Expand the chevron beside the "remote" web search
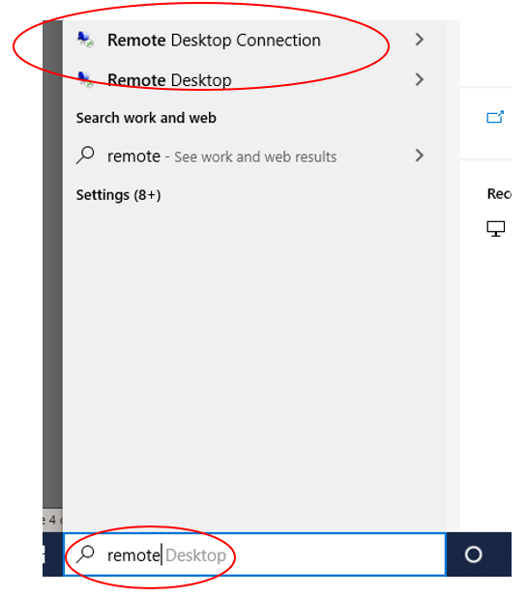 (419, 156)
